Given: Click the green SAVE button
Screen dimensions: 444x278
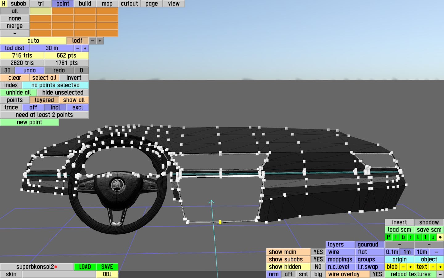Looking at the screenshot, I should click(x=107, y=267).
